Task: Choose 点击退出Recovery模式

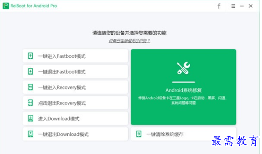Action: 75,103
